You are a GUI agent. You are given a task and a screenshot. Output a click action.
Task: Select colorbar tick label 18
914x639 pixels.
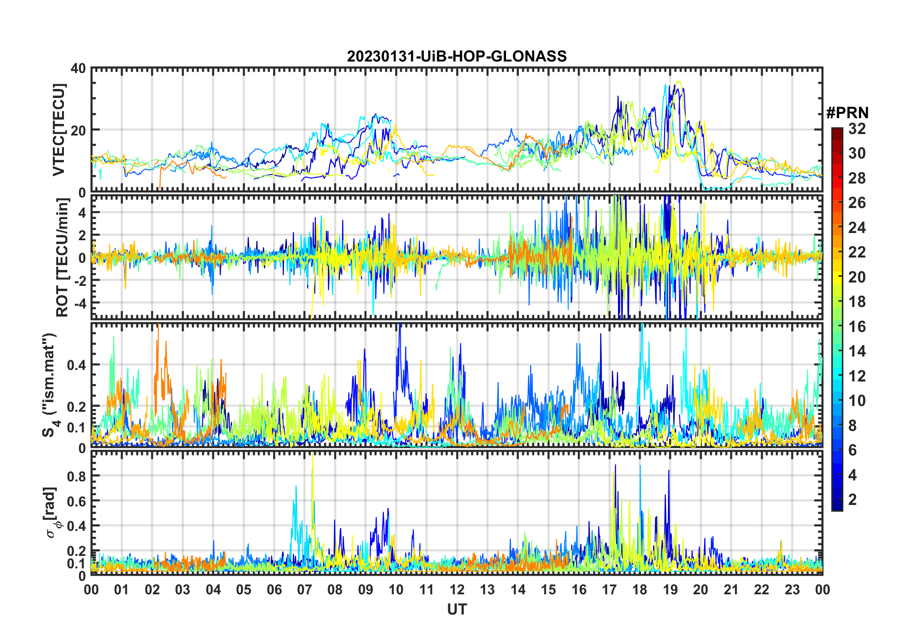857,302
